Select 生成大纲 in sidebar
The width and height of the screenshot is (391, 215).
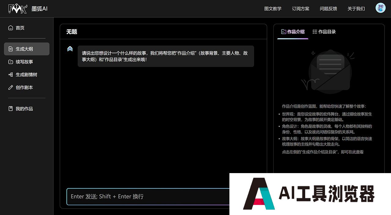point(27,49)
